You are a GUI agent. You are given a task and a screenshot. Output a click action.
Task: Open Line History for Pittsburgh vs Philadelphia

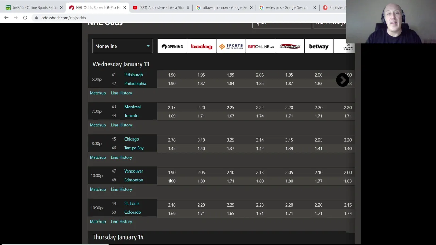point(121,93)
